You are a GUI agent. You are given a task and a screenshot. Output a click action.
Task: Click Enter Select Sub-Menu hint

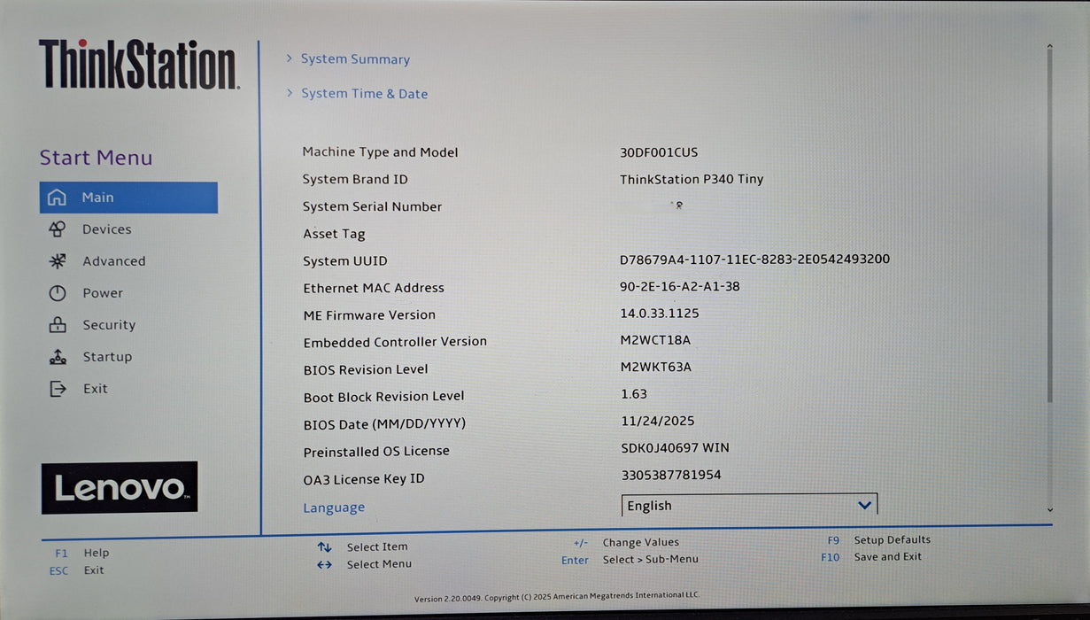630,560
